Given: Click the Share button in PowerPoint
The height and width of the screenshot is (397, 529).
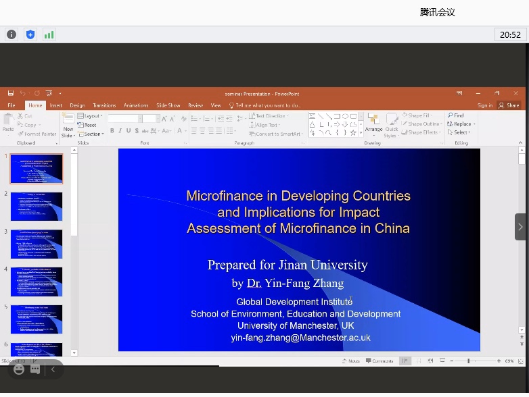Looking at the screenshot, I should click(509, 105).
